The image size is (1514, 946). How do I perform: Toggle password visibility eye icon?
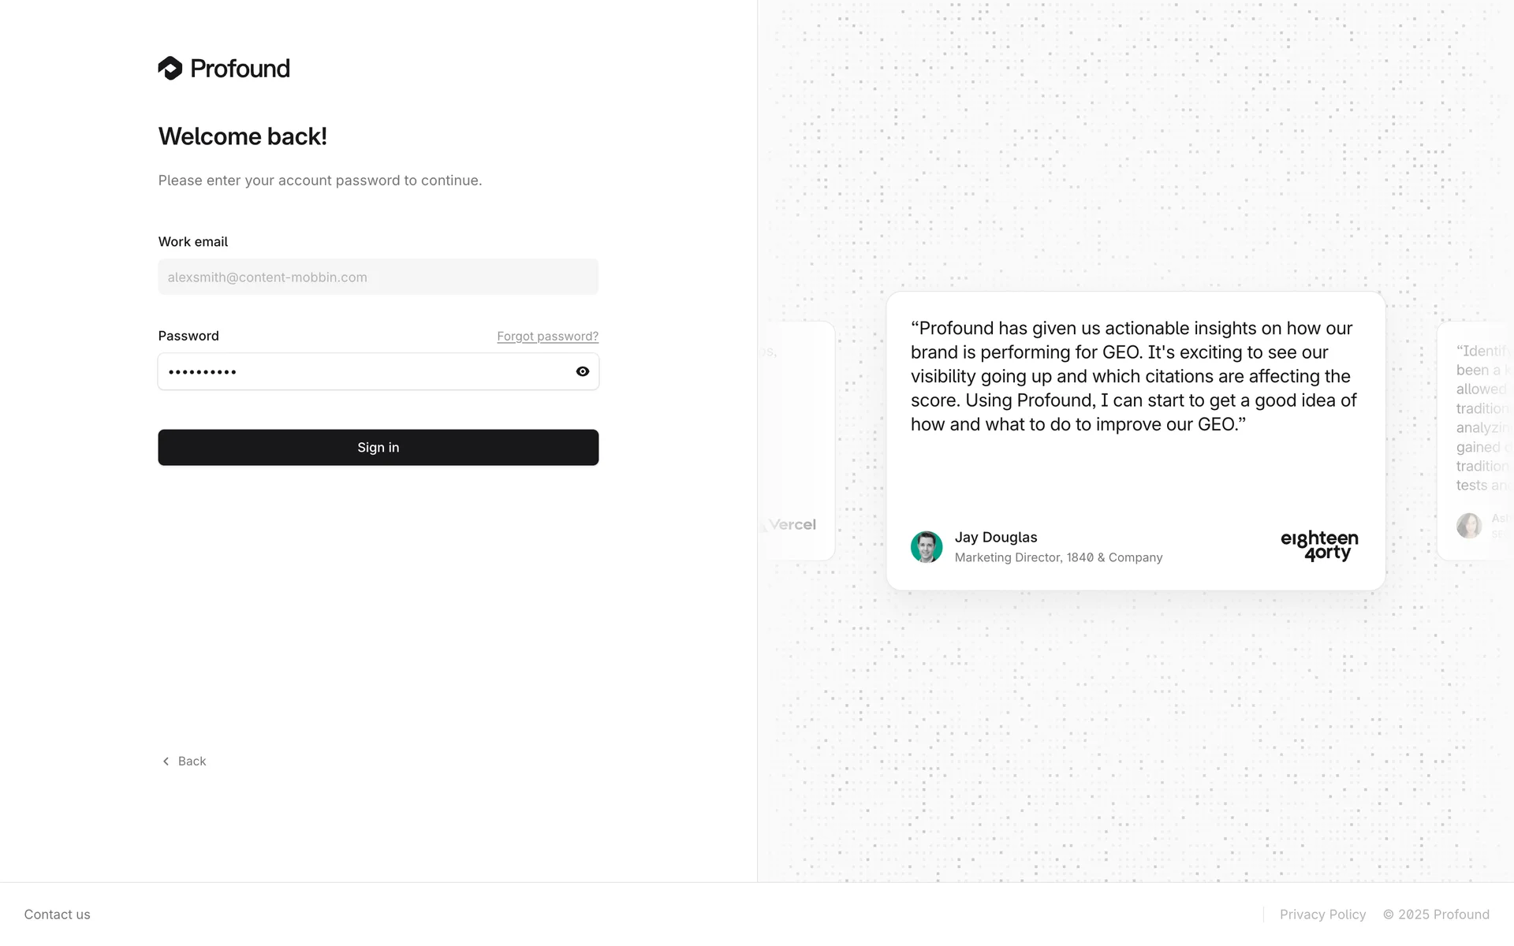[583, 371]
